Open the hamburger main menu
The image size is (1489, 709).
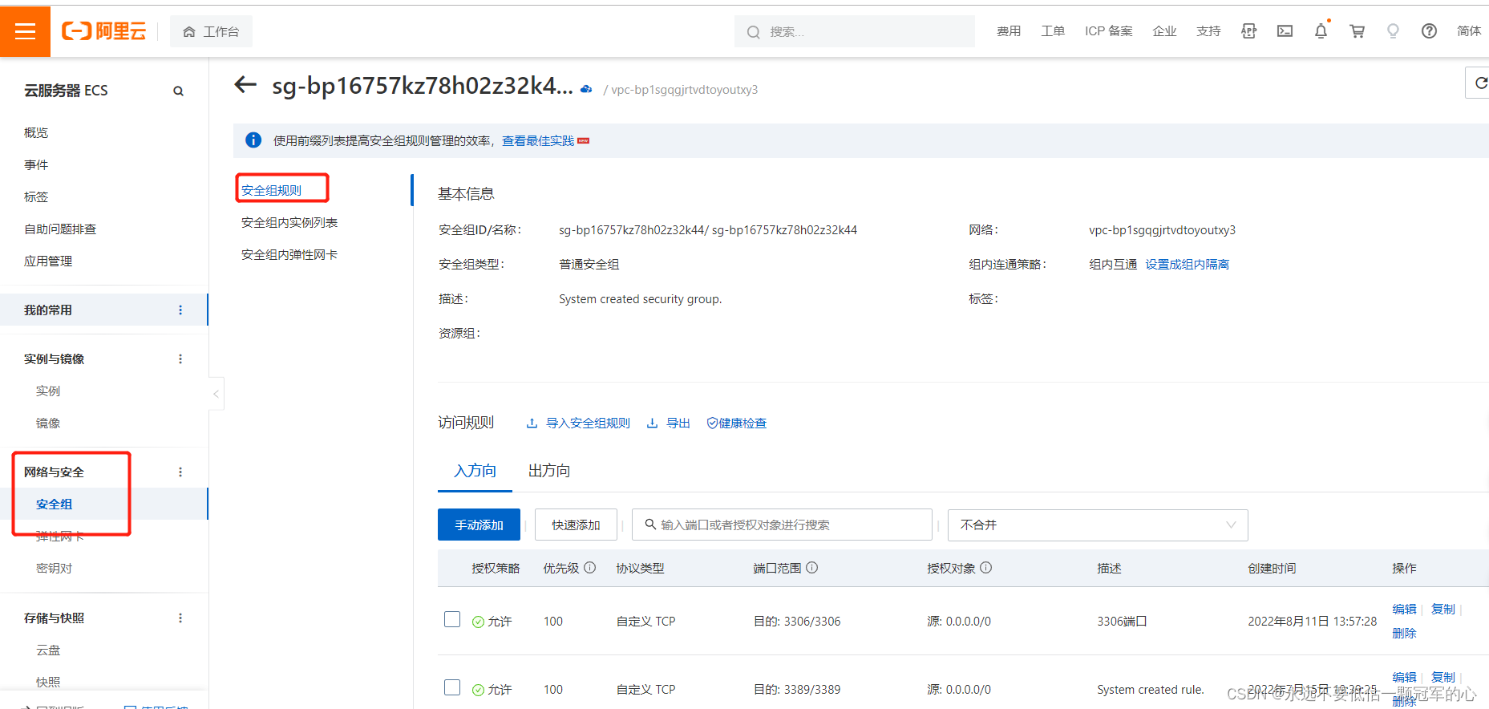point(25,31)
